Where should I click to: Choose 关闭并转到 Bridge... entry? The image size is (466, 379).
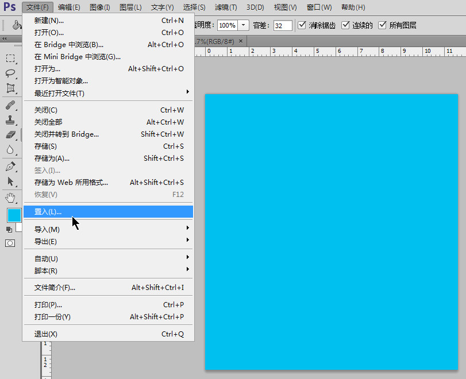coord(108,134)
